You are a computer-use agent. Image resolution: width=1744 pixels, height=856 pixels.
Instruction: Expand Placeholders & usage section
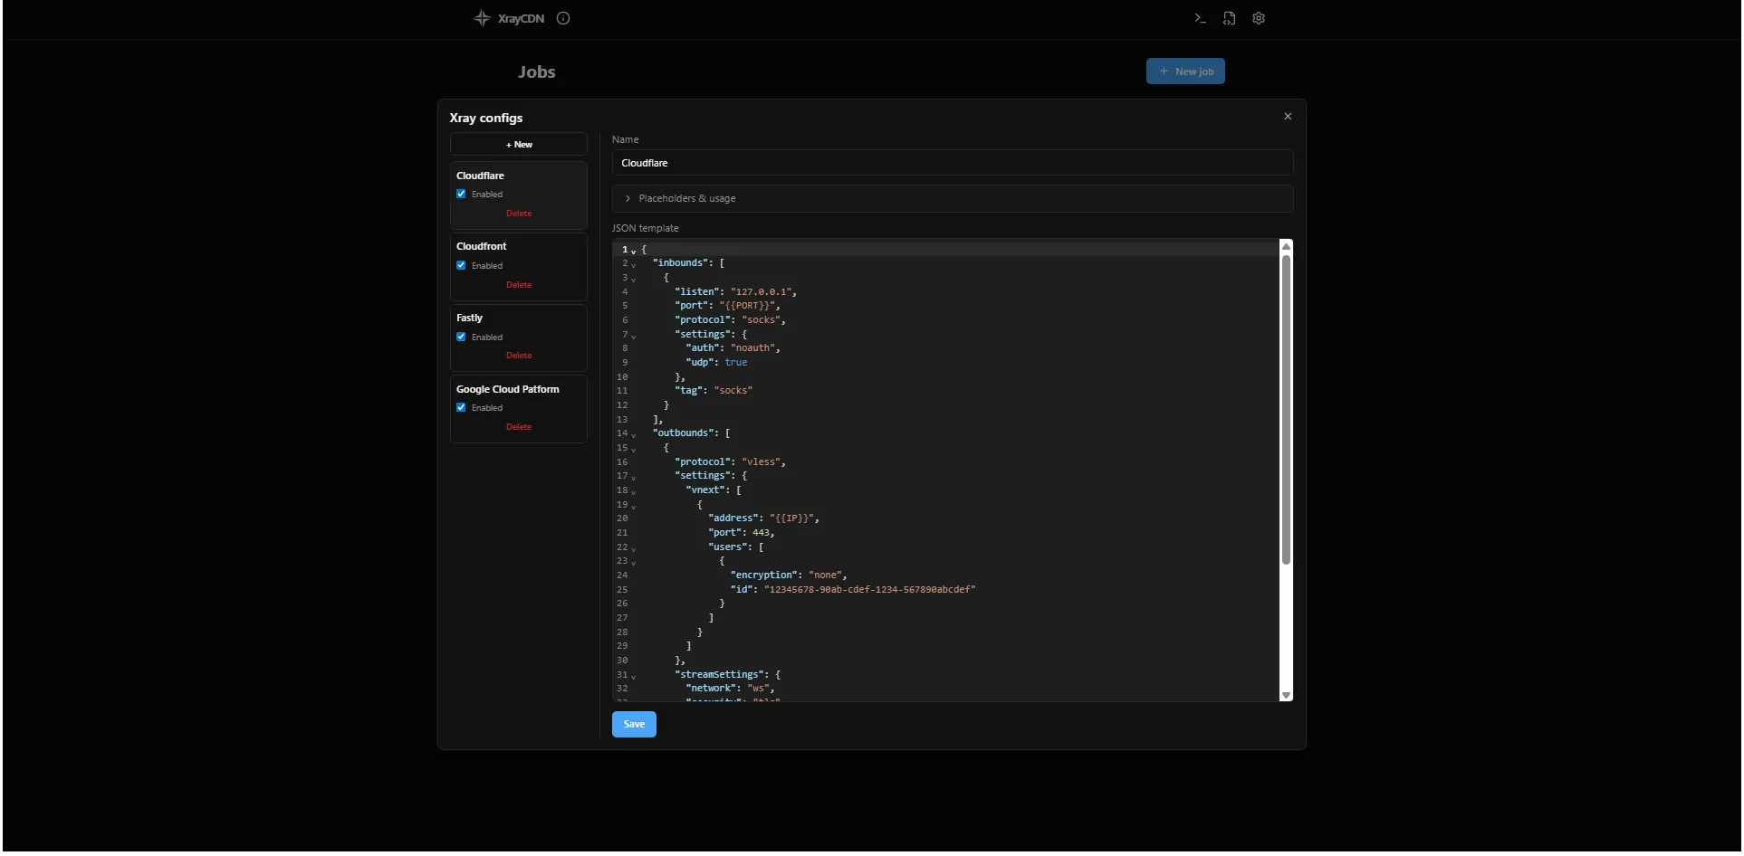coord(953,199)
